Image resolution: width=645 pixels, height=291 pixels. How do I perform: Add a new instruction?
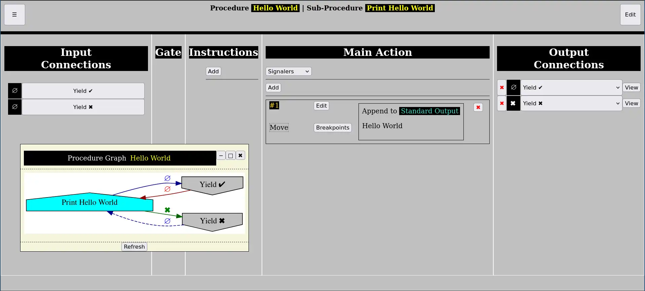coord(213,71)
